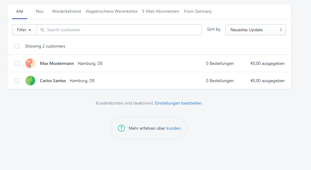This screenshot has width=311, height=170.
Task: Click Max Mustermann's avatar icon
Action: point(30,63)
